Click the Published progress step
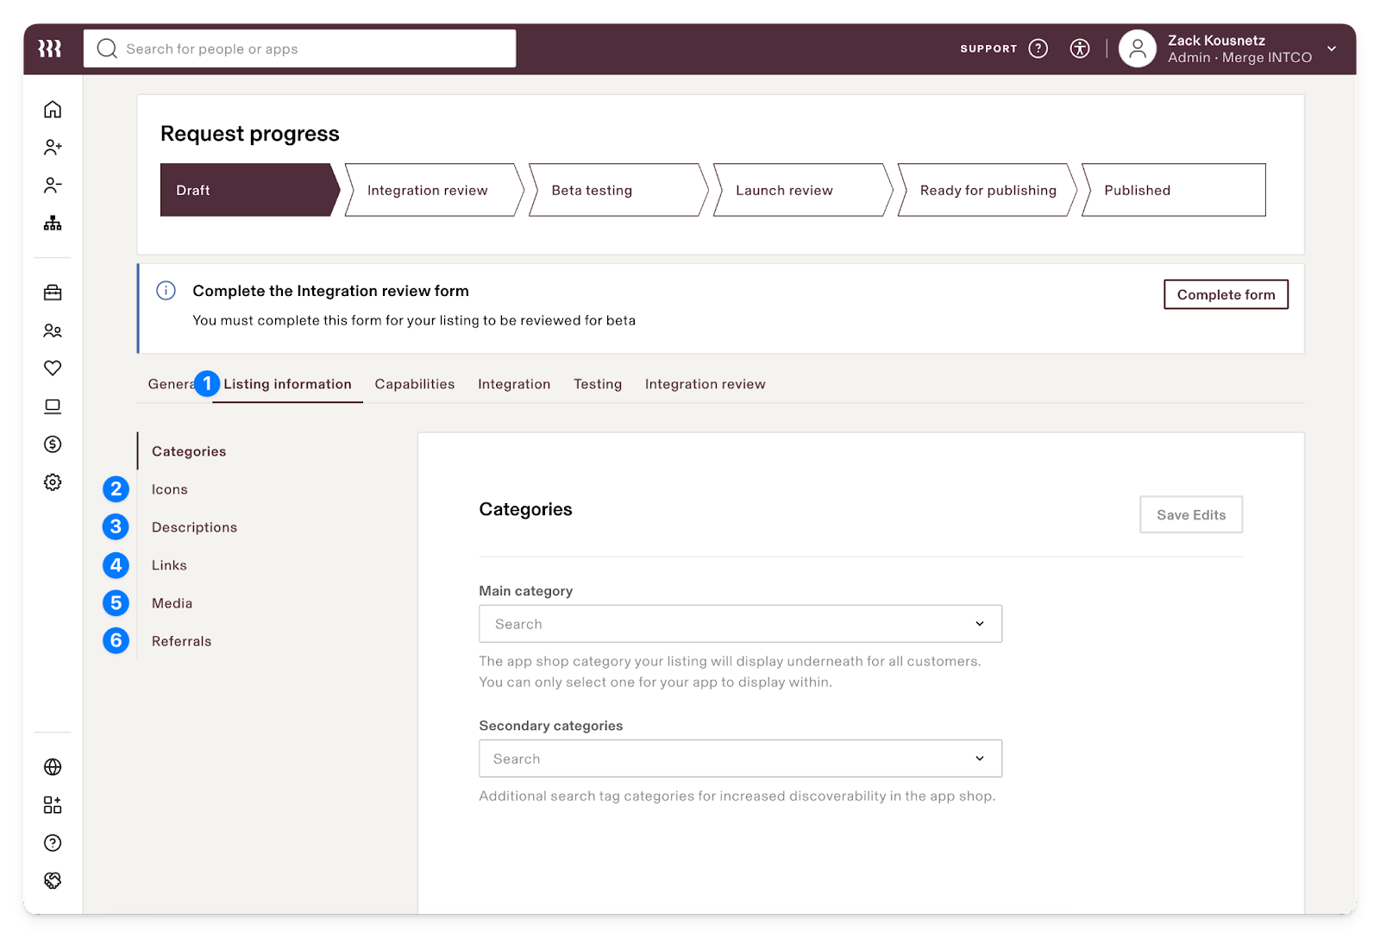 (x=1174, y=190)
